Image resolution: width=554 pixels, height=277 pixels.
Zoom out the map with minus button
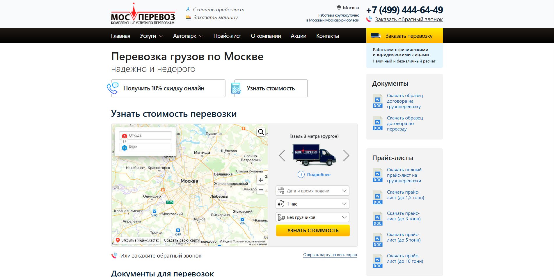[x=261, y=190]
